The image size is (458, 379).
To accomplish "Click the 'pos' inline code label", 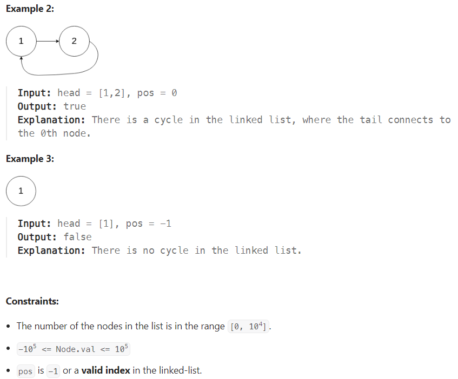I will point(25,371).
